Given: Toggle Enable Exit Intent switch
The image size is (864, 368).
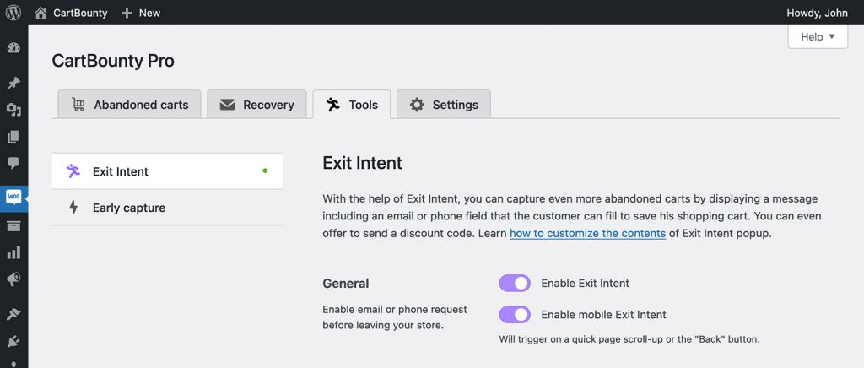Looking at the screenshot, I should tap(515, 283).
